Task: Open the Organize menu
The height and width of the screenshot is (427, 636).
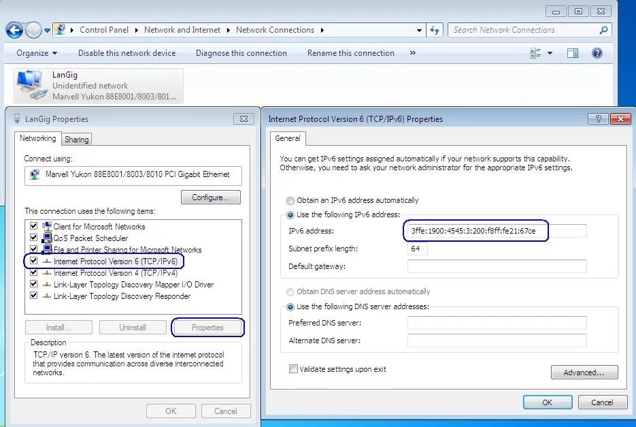Action: tap(37, 53)
